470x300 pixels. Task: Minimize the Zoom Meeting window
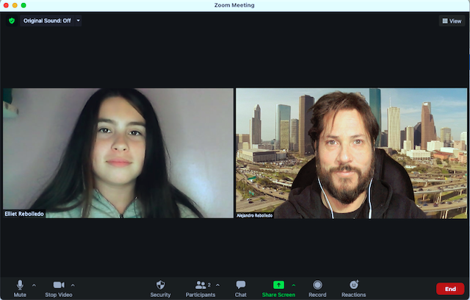15,5
